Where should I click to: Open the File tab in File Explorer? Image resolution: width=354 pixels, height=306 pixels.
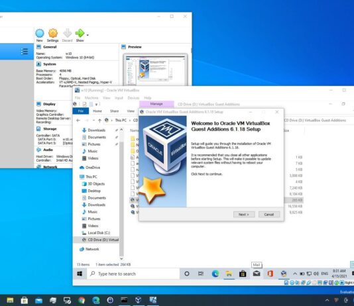point(81,111)
